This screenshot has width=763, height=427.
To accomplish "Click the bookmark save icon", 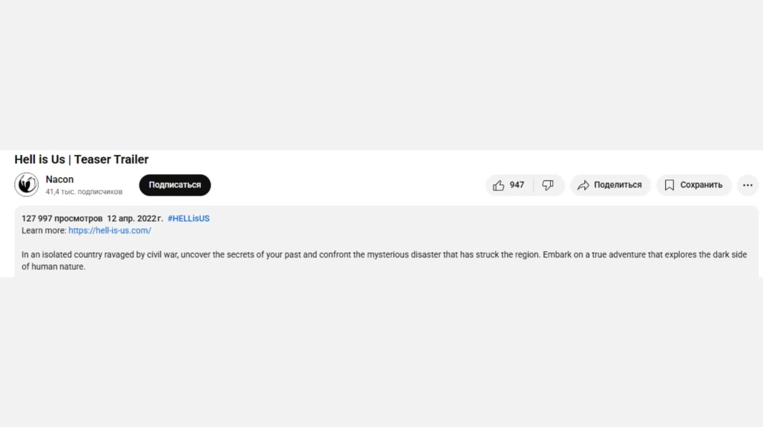I will pyautogui.click(x=670, y=185).
